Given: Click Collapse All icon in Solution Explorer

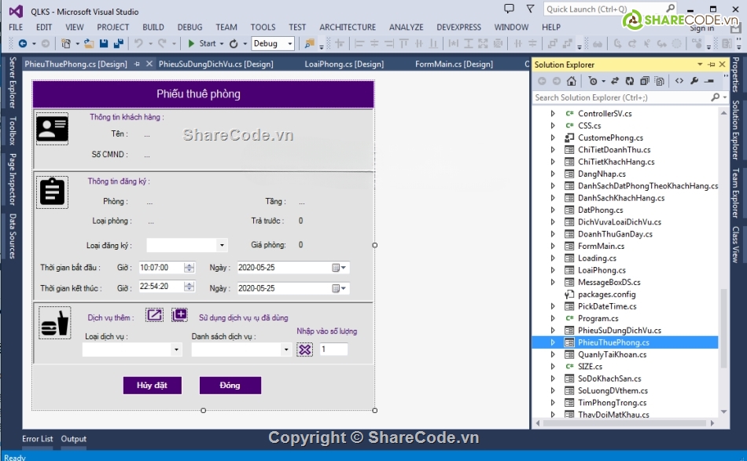Looking at the screenshot, I should pyautogui.click(x=645, y=82).
